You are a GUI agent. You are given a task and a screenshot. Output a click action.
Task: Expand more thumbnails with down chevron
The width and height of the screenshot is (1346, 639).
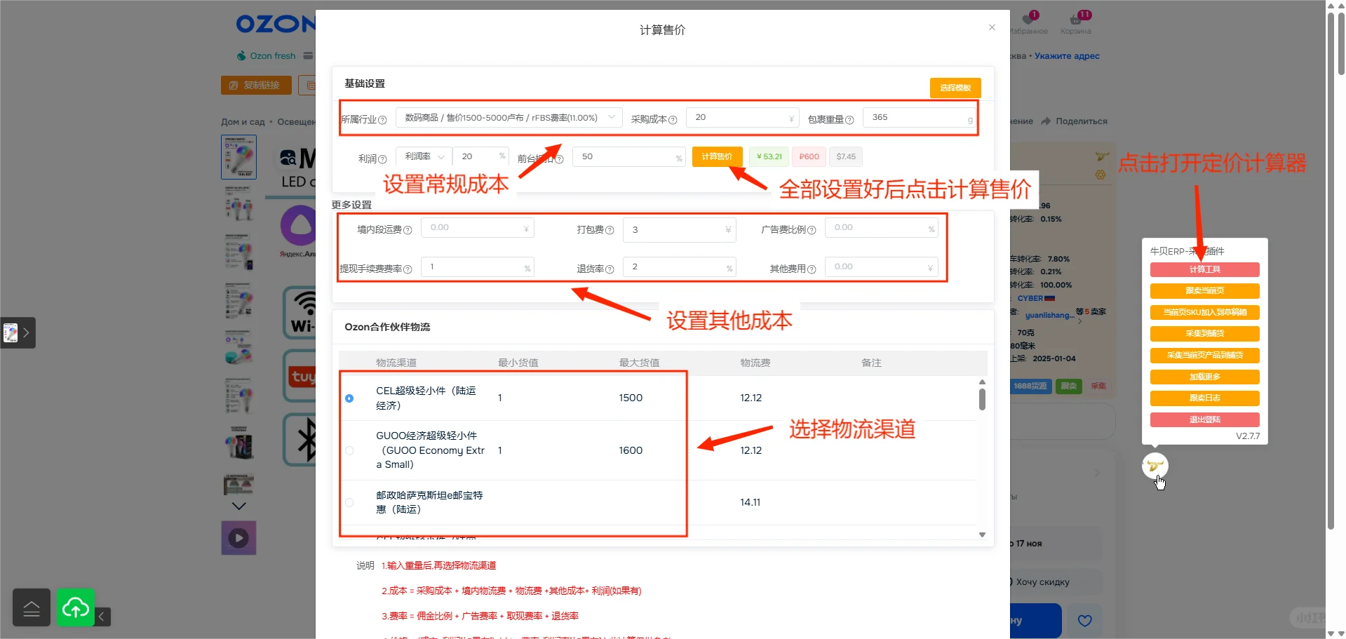(x=238, y=506)
